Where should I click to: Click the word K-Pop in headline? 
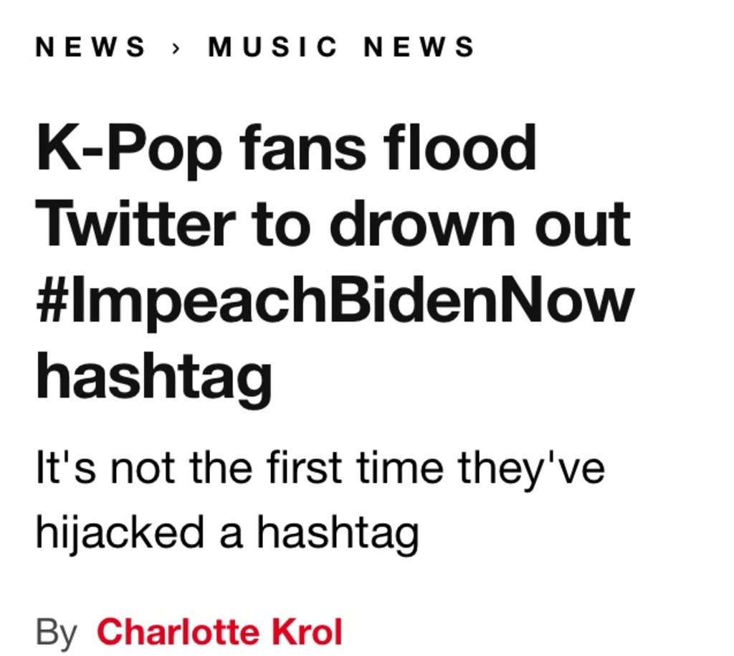pyautogui.click(x=129, y=149)
